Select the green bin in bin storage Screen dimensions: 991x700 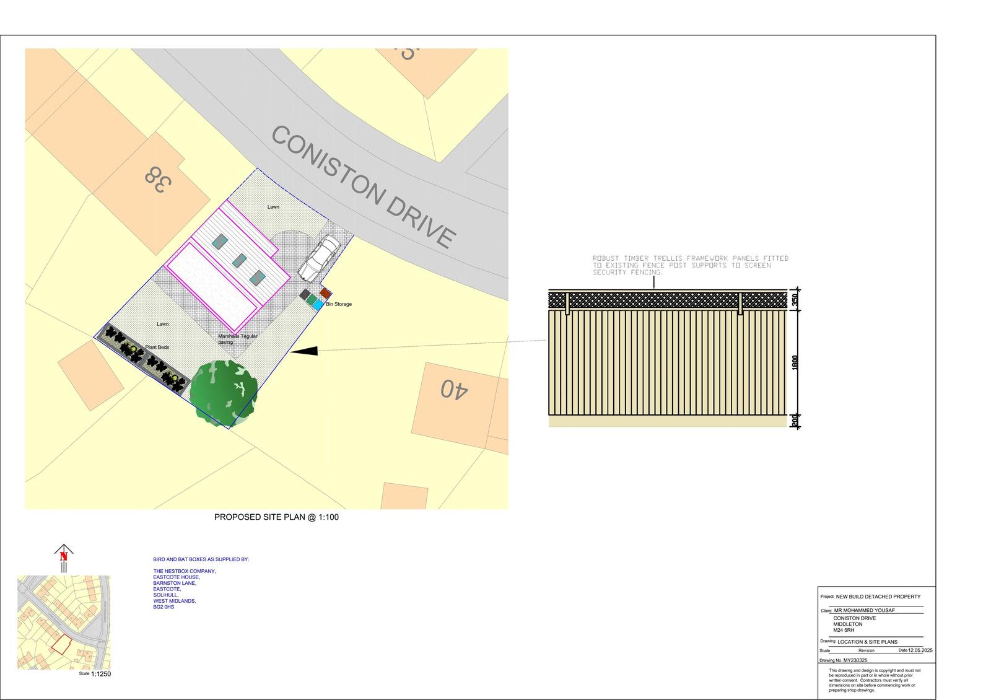[311, 299]
